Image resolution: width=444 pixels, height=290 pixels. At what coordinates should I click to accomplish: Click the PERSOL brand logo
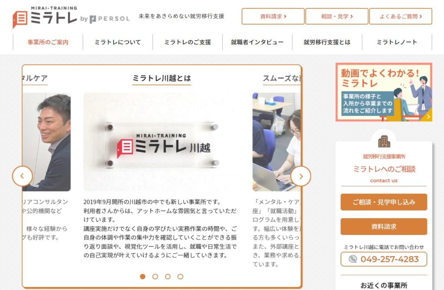click(x=110, y=19)
